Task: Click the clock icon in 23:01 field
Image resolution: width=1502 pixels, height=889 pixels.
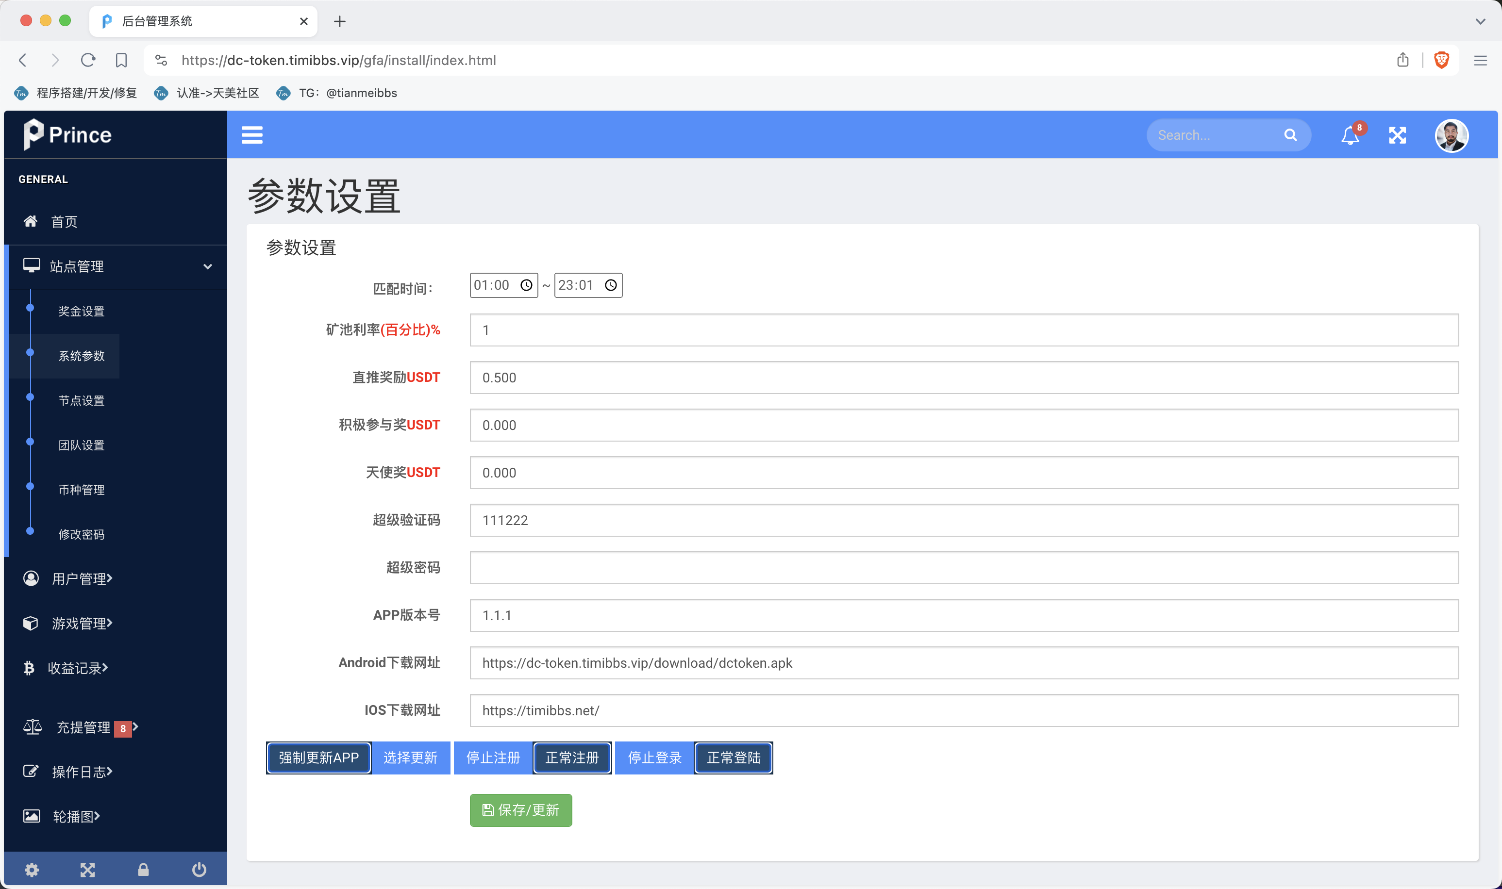Action: 611,285
